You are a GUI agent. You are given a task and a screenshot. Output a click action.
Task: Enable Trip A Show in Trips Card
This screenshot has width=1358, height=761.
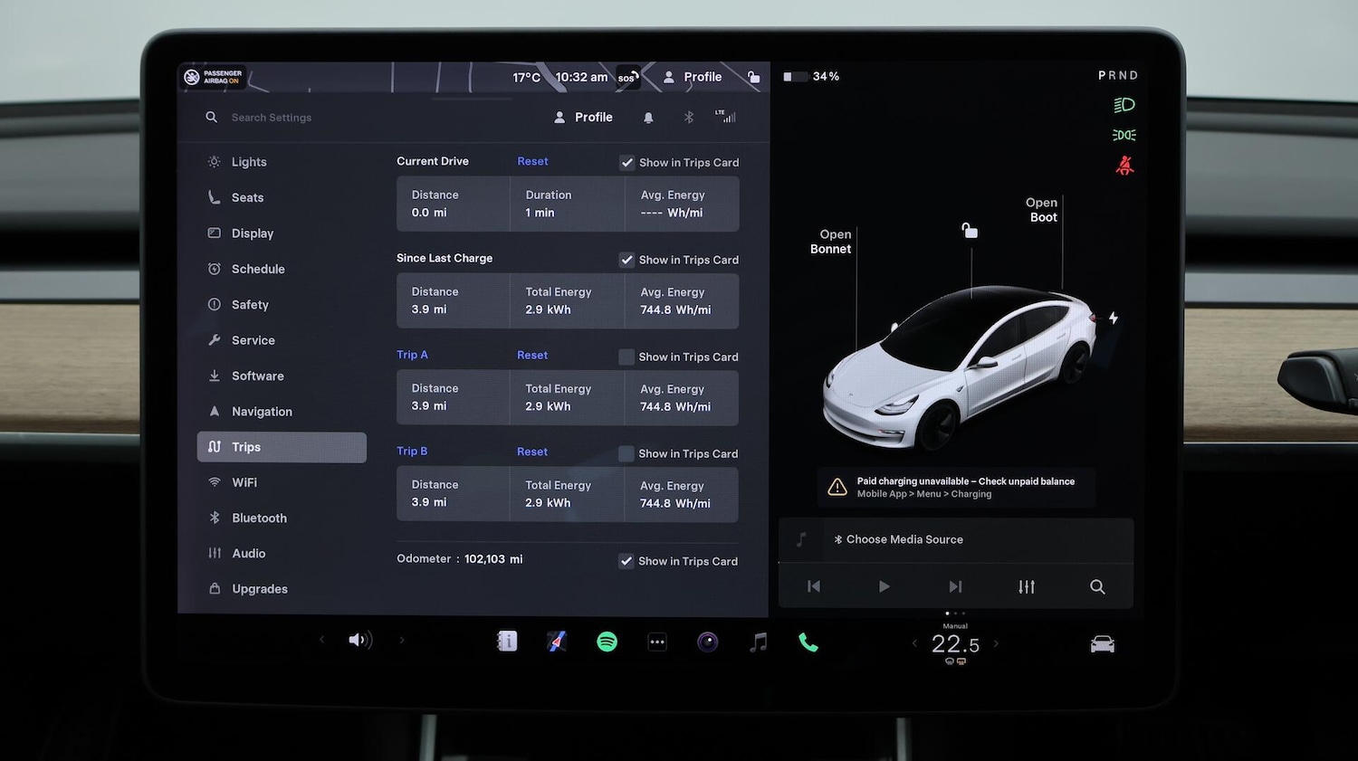point(626,357)
